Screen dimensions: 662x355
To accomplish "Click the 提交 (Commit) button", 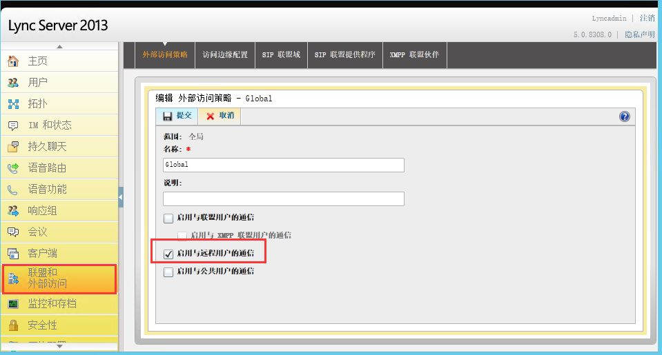I will pyautogui.click(x=177, y=116).
